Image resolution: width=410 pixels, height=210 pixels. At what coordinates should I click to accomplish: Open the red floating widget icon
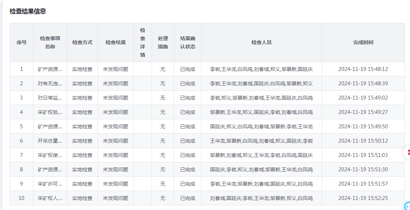pyautogui.click(x=407, y=152)
